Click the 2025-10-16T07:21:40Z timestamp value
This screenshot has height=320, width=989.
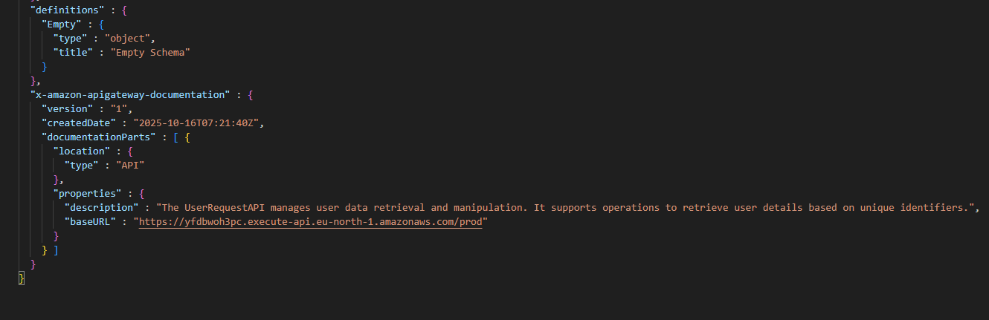198,123
